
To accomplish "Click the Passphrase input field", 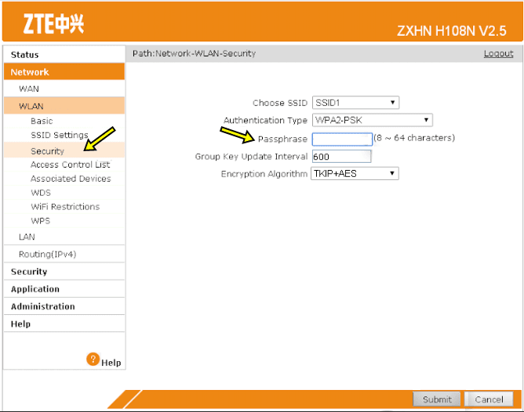I will pos(342,139).
